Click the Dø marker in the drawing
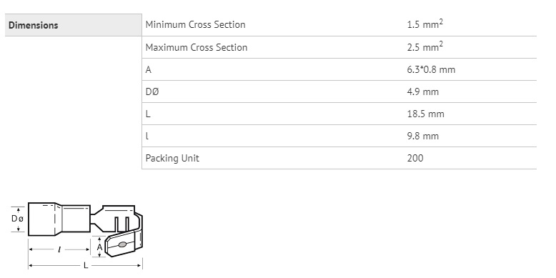 tap(17, 219)
